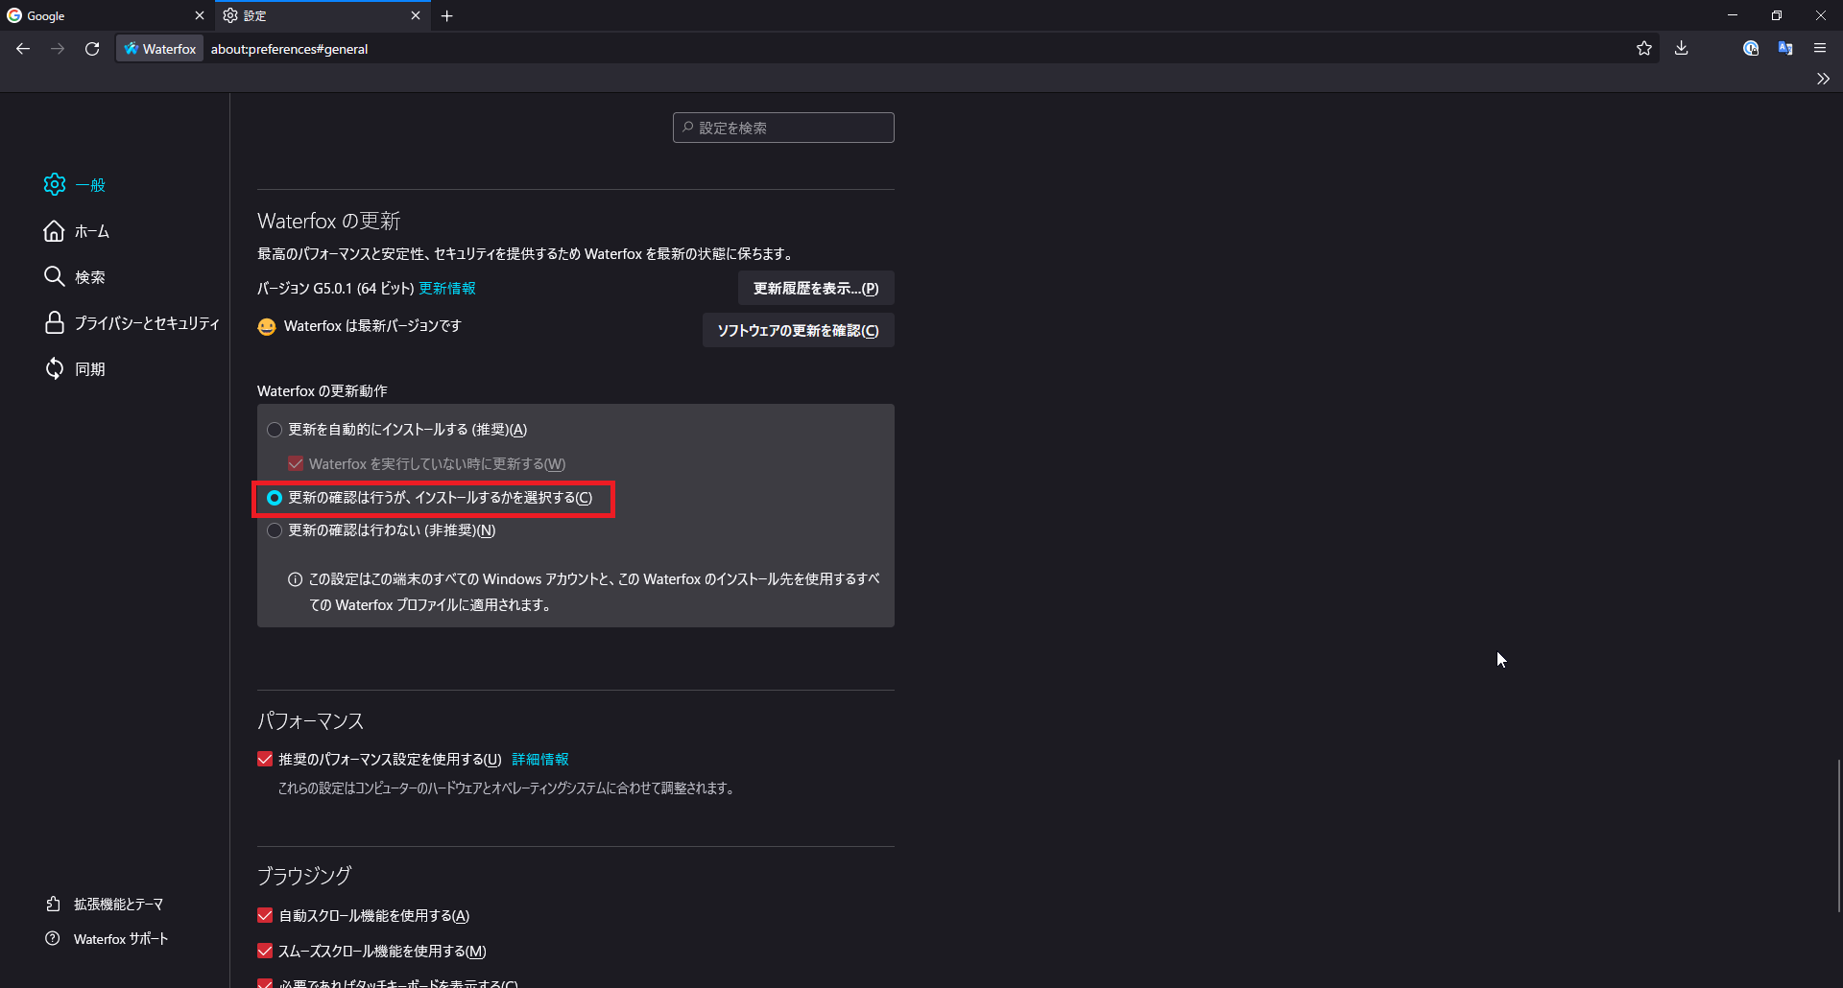Open the 詳細情報 link under パフォーマンス

point(540,760)
